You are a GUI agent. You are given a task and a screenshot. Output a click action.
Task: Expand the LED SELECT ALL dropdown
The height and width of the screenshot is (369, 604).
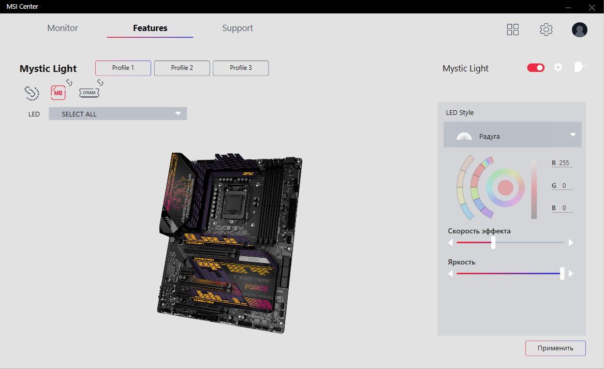(118, 114)
